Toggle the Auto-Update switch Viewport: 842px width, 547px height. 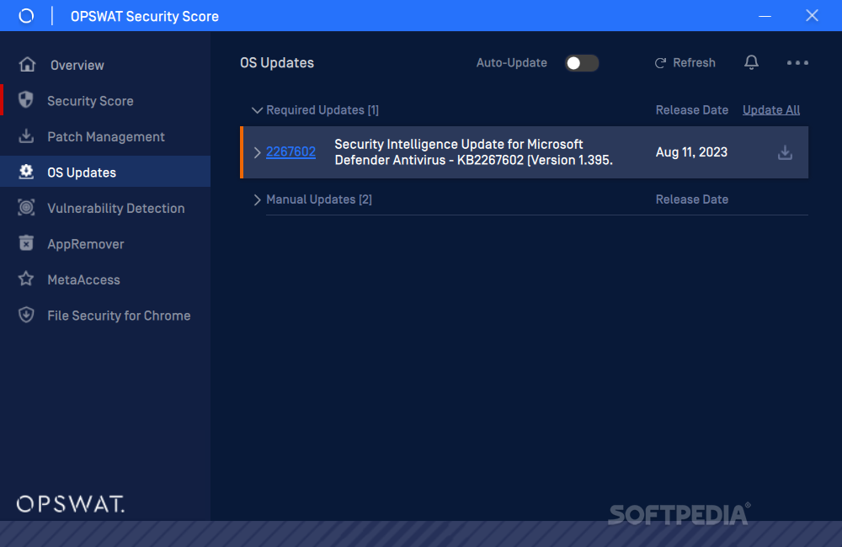coord(582,63)
